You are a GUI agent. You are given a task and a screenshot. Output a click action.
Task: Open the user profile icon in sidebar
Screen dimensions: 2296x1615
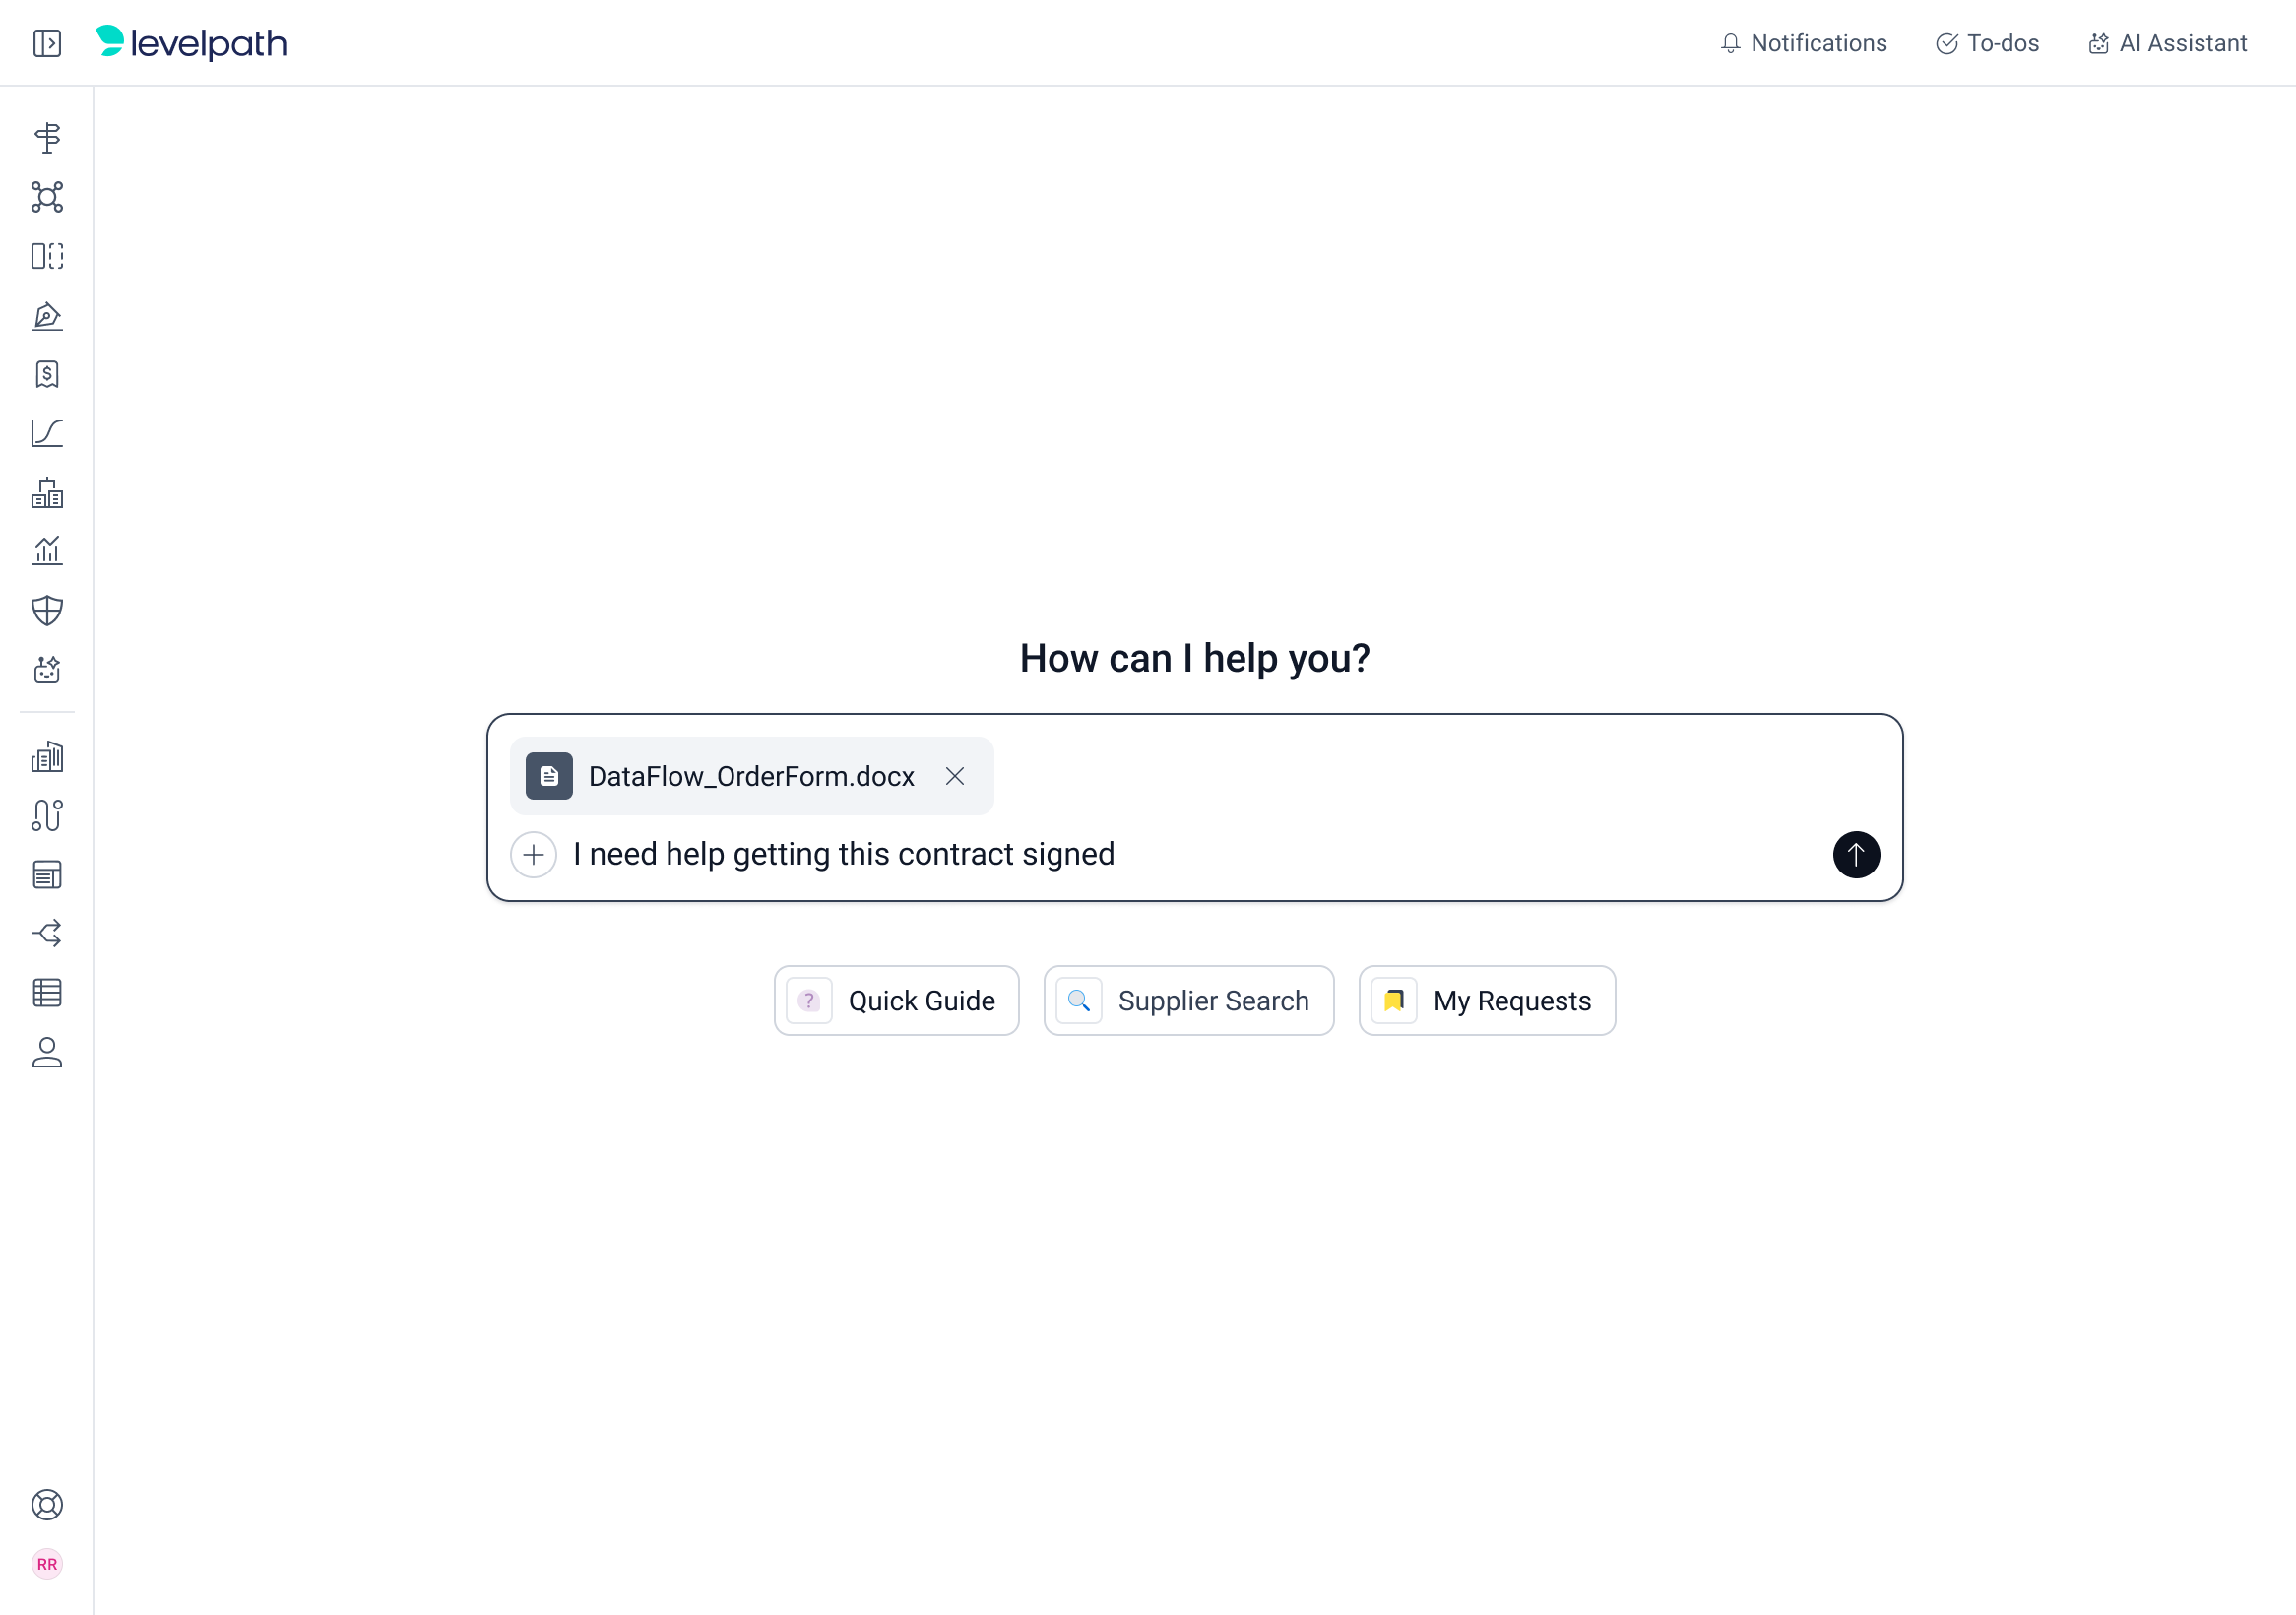[x=47, y=1052]
